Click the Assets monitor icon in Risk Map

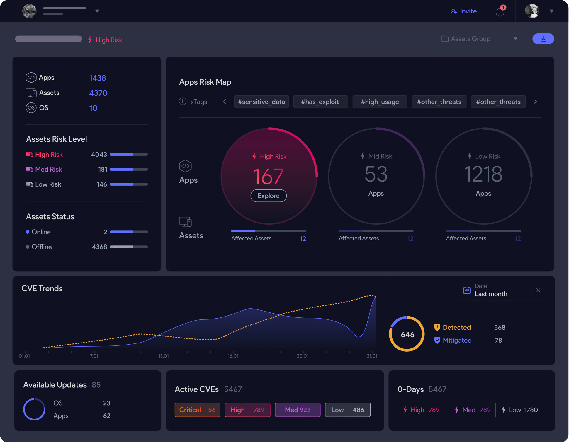click(185, 222)
